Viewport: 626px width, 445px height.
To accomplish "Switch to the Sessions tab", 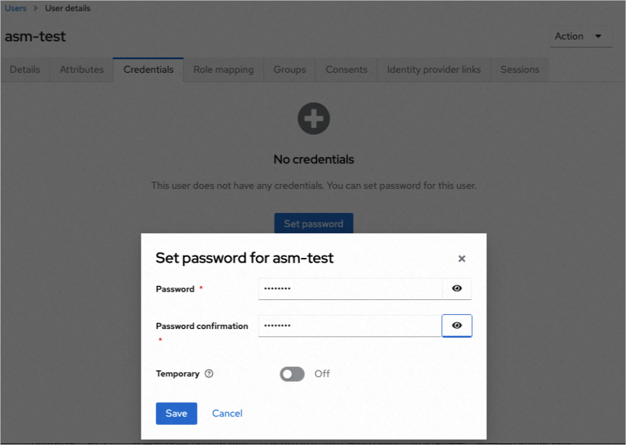I will (x=519, y=69).
